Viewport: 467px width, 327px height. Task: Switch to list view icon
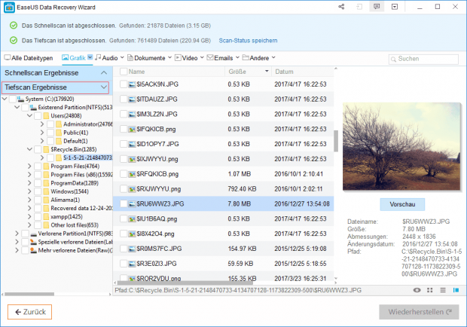443,290
